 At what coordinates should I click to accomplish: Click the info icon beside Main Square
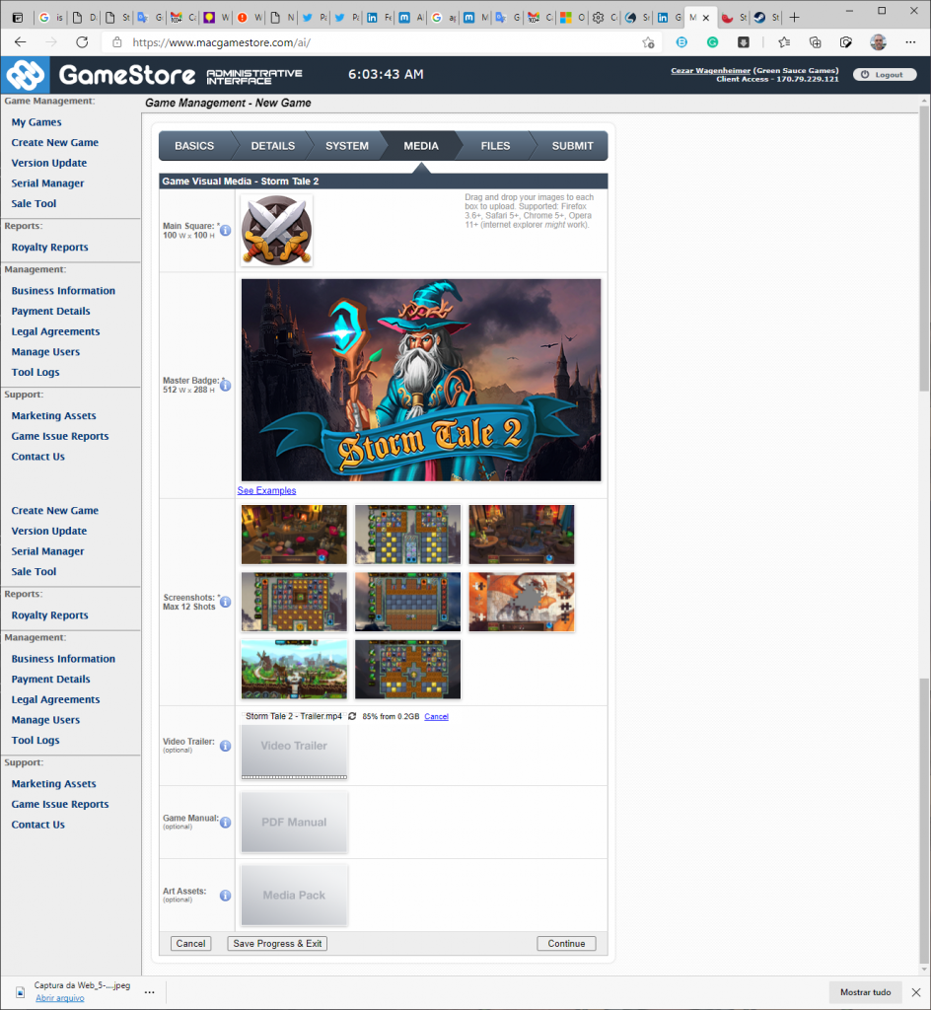[x=225, y=231]
